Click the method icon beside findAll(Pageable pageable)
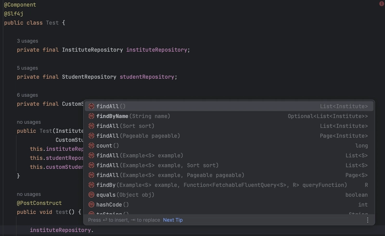Viewport: 385px width, 236px height. 91,136
